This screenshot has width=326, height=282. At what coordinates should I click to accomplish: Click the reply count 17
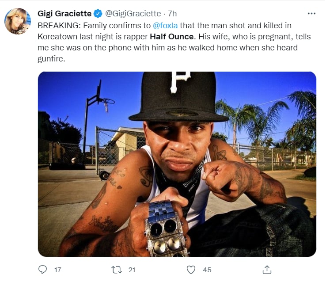pyautogui.click(x=57, y=270)
